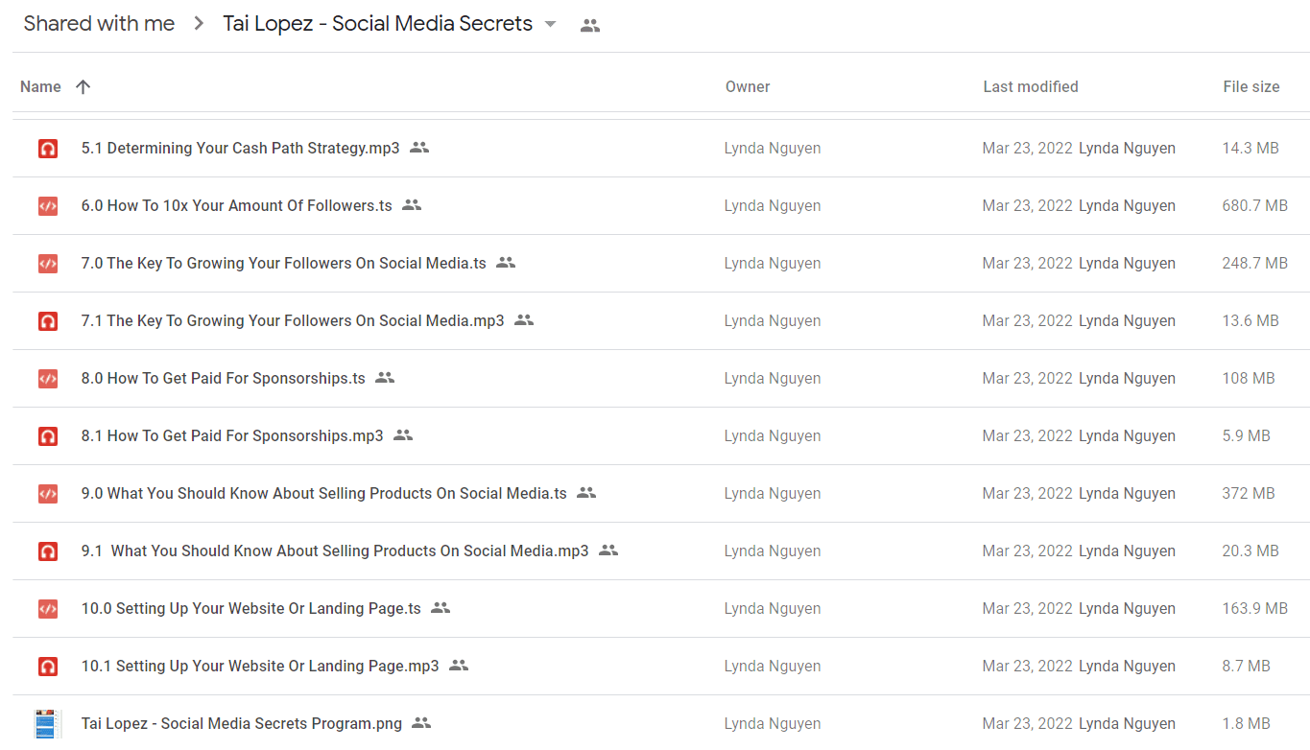Click shared-people icon beside 5.1 Determining Your Cash Path Strategy.mp3

point(419,148)
